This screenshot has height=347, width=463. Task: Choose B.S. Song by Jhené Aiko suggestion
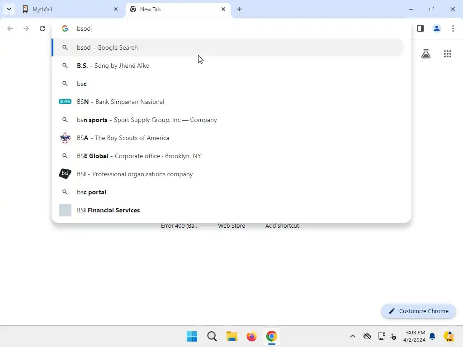(x=228, y=66)
